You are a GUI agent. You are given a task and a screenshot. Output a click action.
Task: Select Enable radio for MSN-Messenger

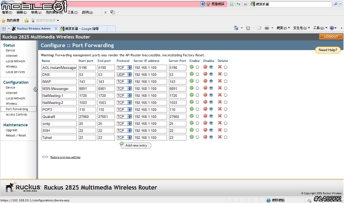point(197,88)
